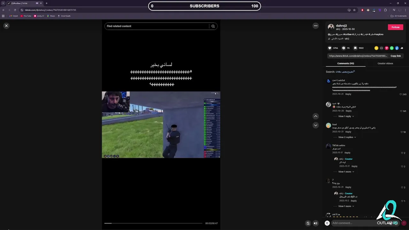Like the ash3ul comment with 245 likes

point(401,94)
